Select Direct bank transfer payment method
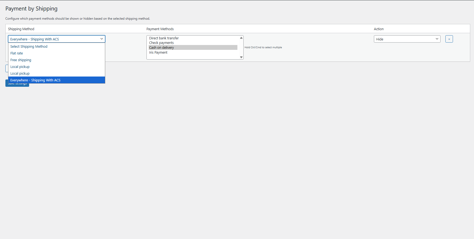Viewport: 474px width, 239px height. (164, 38)
